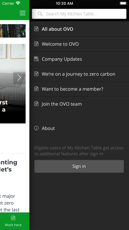Screen dimensions: 129x230
Task: Select Company Updates menu entry
Action: coord(79,59)
